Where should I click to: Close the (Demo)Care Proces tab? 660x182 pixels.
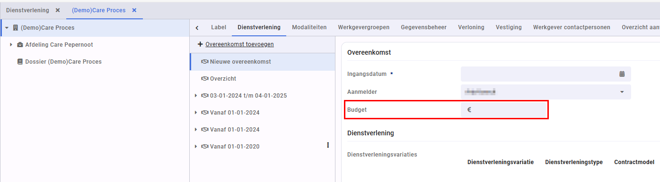[x=134, y=10]
